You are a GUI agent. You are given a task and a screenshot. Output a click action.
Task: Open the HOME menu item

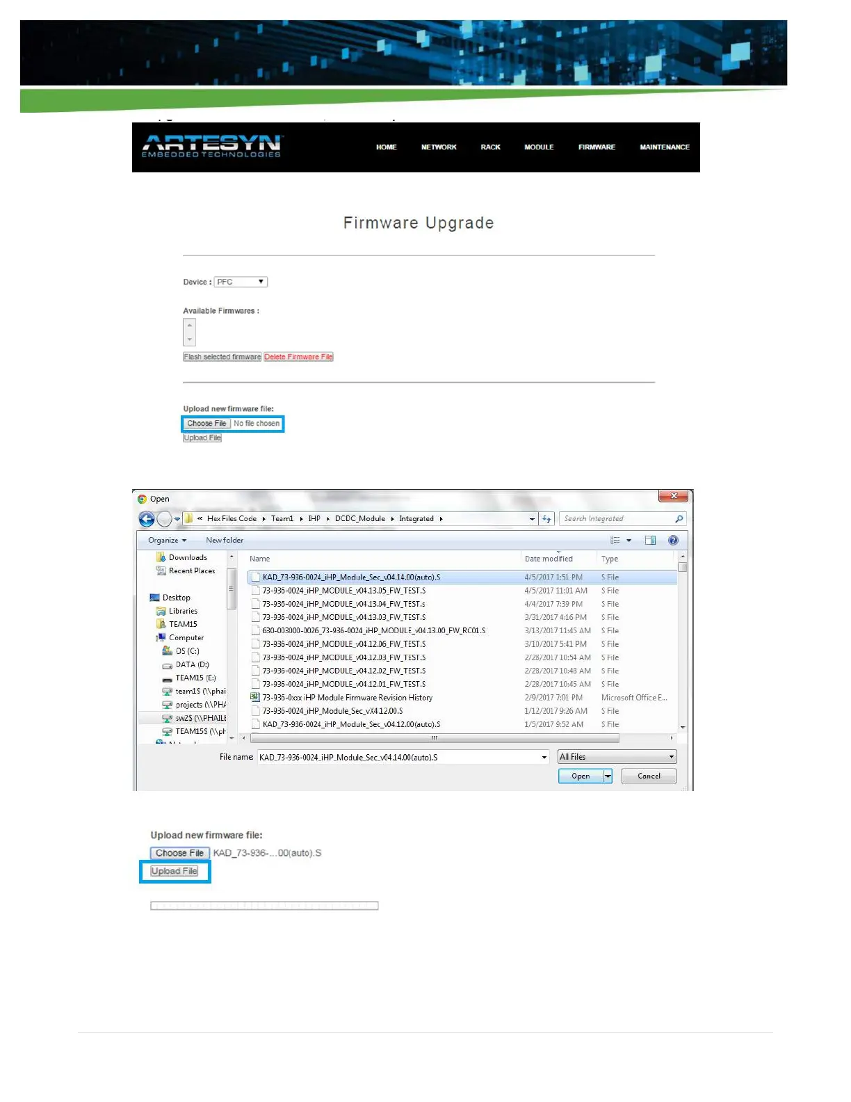tap(386, 147)
